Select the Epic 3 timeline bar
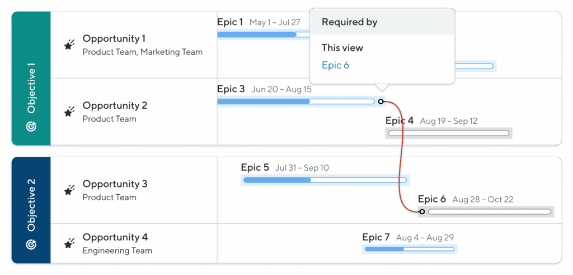This screenshot has width=573, height=275. pos(295,102)
